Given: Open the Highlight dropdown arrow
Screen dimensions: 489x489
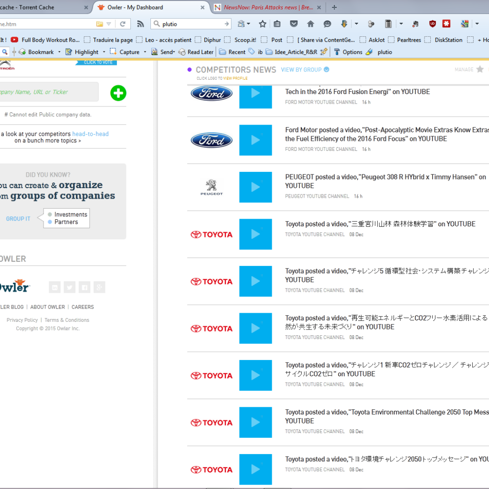Looking at the screenshot, I should tap(104, 52).
